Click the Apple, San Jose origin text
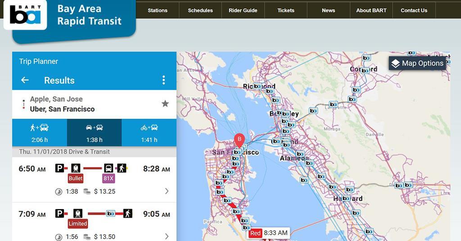The width and height of the screenshot is (461, 241). click(56, 99)
